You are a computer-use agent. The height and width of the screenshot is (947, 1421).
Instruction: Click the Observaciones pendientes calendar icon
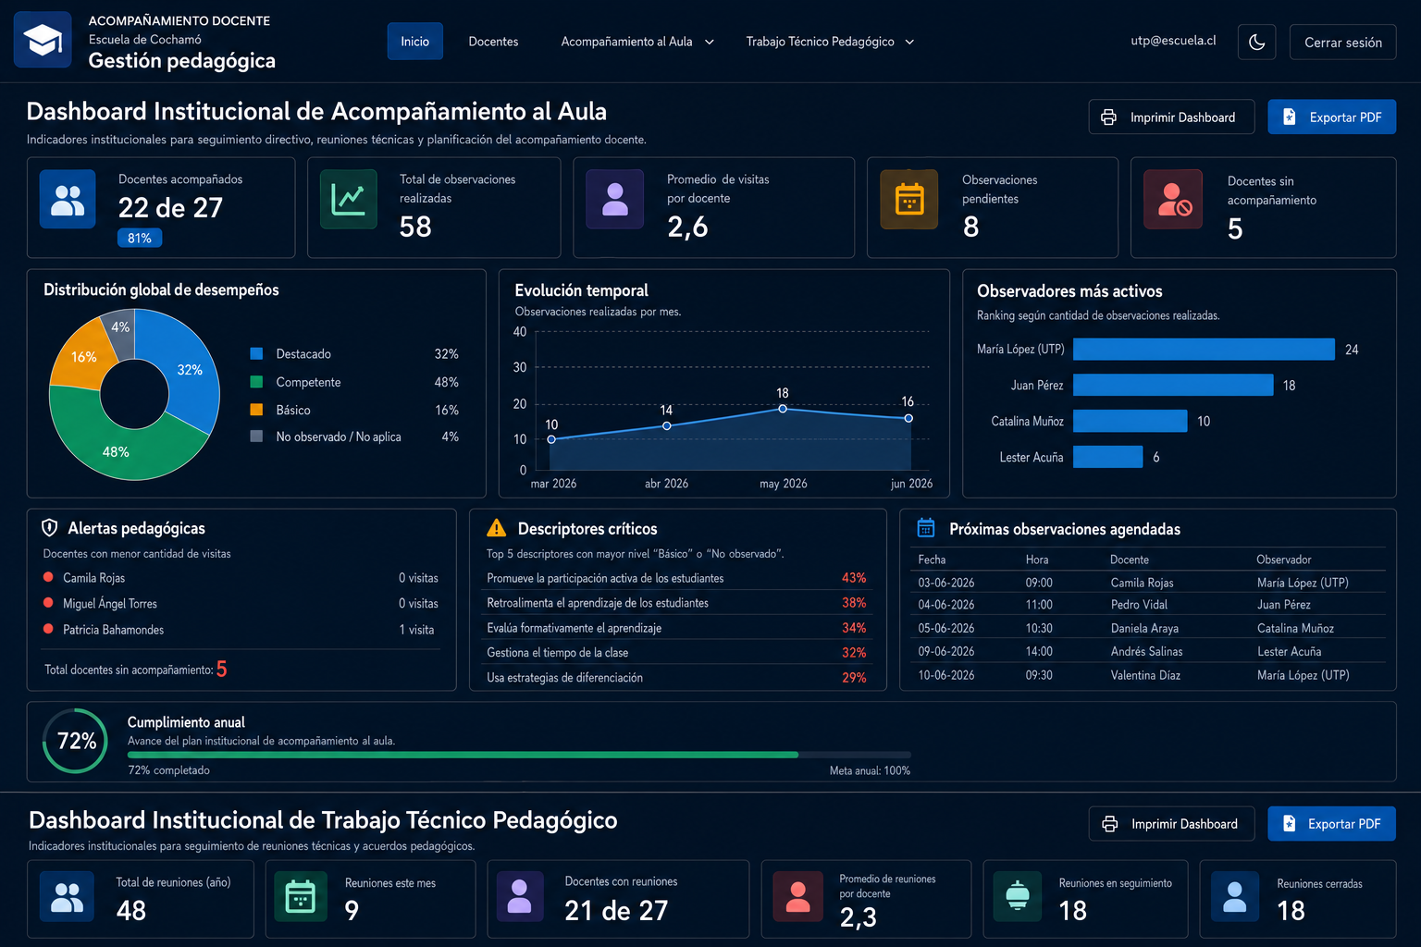(909, 200)
